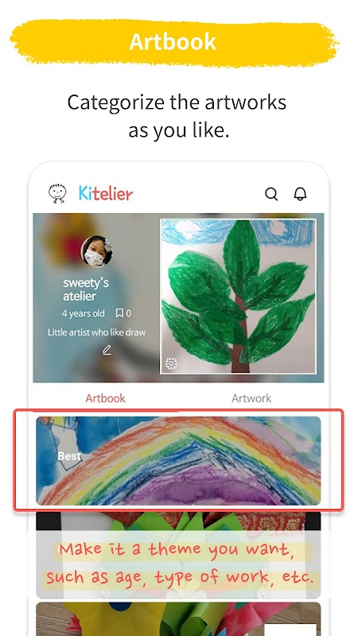Switch to the Artwork tab
The width and height of the screenshot is (358, 636).
pos(251,398)
